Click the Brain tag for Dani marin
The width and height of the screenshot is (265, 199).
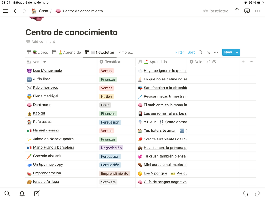point(105,105)
